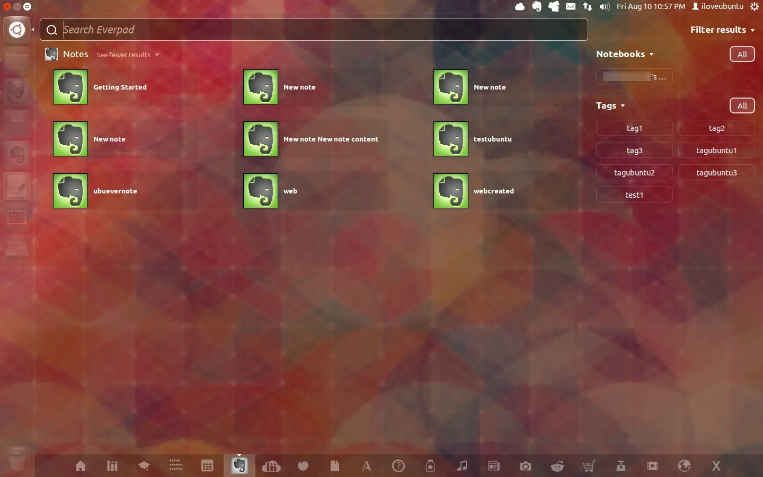Launch Firefox from the launcher
This screenshot has width=763, height=477.
point(17,92)
